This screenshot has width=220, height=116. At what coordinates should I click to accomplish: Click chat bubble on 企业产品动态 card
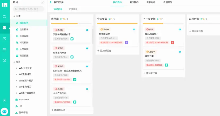tap(87, 89)
